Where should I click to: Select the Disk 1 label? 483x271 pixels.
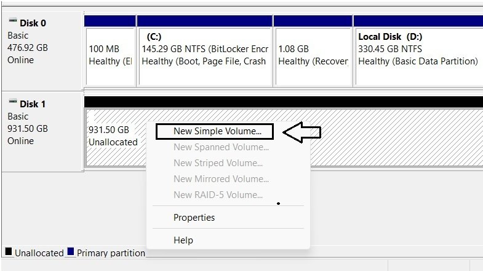tap(33, 104)
